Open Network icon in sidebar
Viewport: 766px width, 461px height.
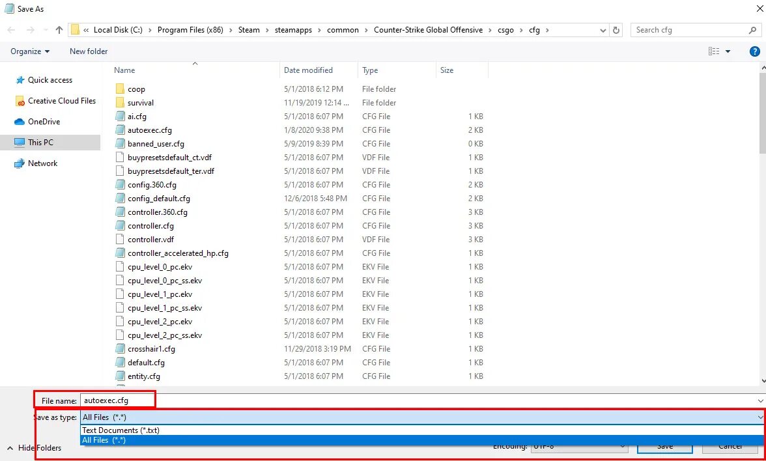20,163
